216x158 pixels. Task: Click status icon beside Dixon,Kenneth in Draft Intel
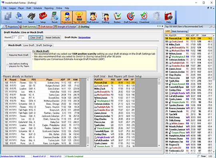(96, 128)
